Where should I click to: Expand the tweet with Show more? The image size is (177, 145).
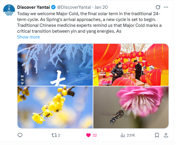[28, 37]
